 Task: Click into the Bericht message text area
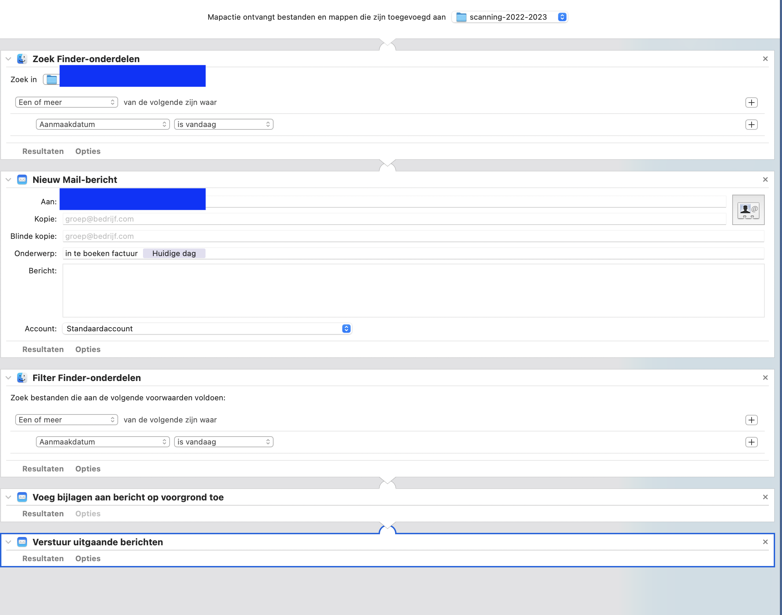click(x=413, y=290)
